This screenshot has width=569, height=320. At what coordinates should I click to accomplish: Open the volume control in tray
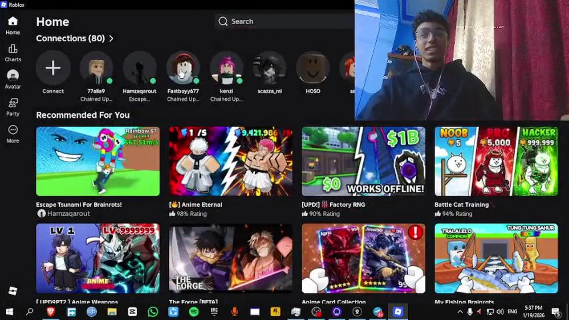pos(500,312)
